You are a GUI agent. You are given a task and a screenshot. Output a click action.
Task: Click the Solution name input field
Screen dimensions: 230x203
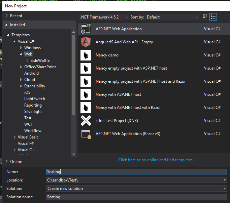[136, 197]
